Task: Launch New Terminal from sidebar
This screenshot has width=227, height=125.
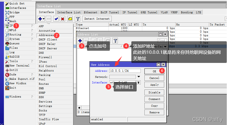Action: tap(19, 66)
